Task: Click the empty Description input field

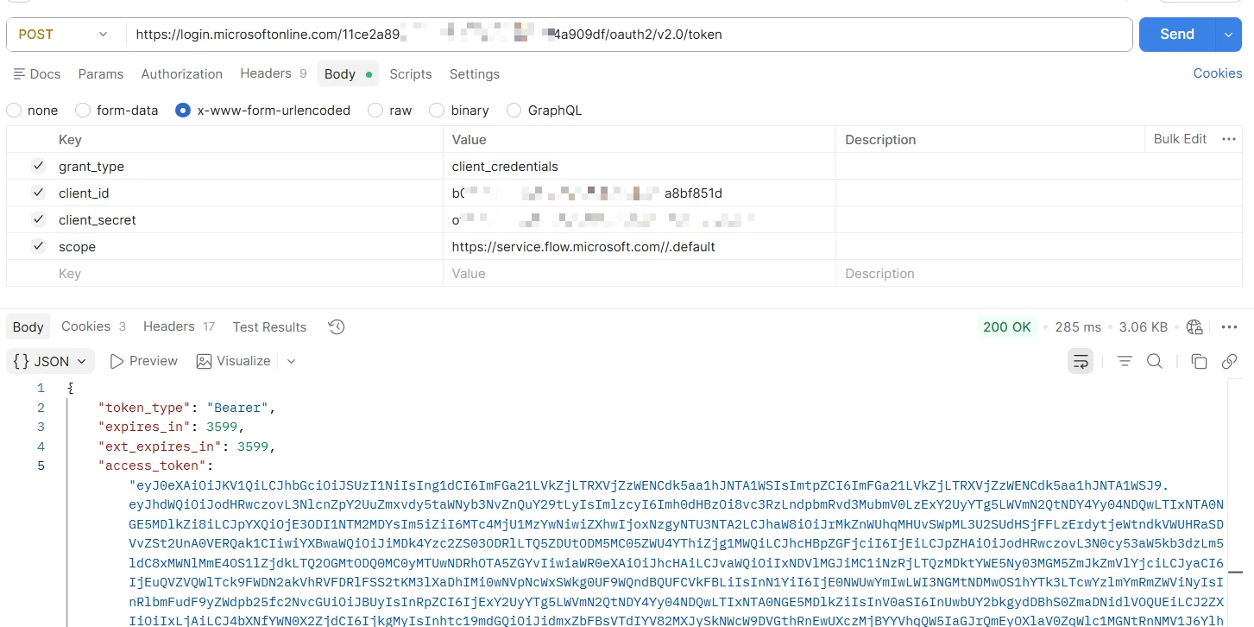Action: [1039, 273]
